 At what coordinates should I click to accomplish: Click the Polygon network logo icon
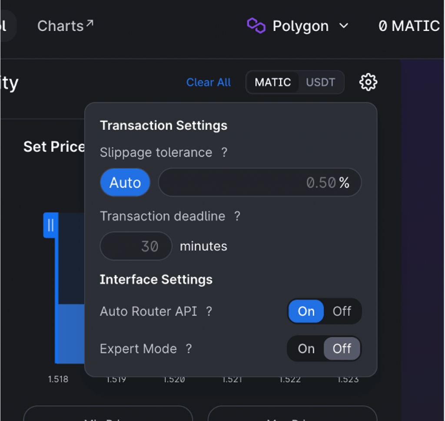[256, 26]
